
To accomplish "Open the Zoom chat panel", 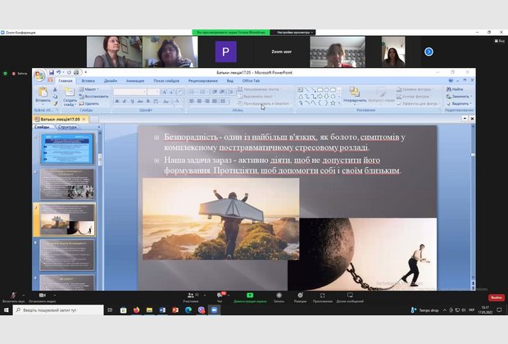I will tap(220, 295).
